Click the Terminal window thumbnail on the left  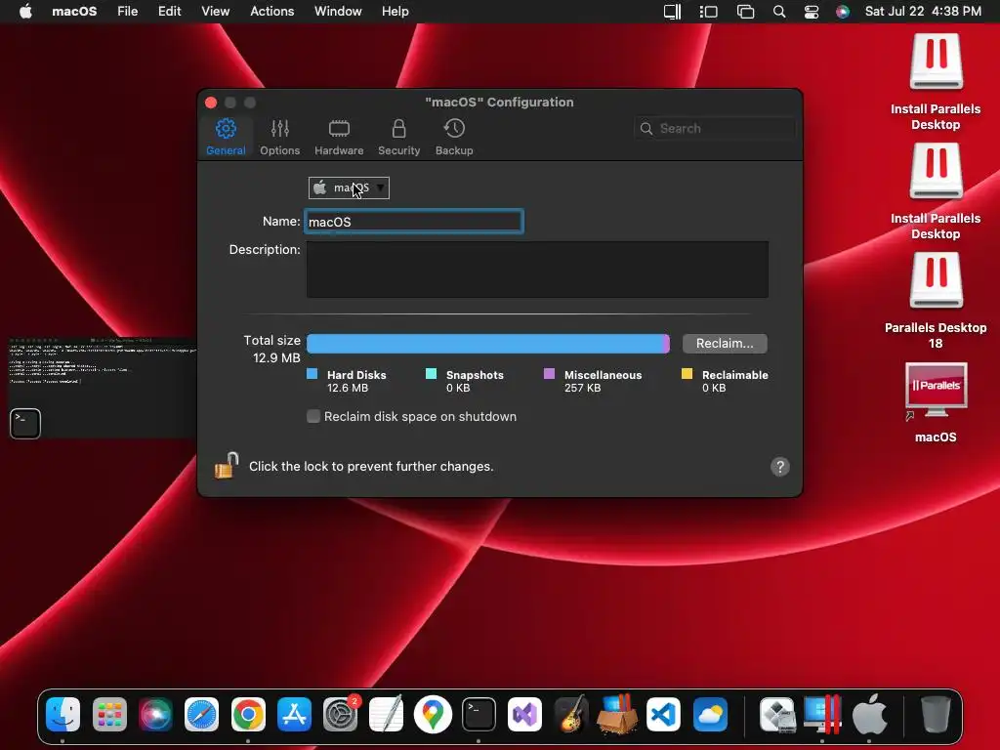tap(103, 389)
